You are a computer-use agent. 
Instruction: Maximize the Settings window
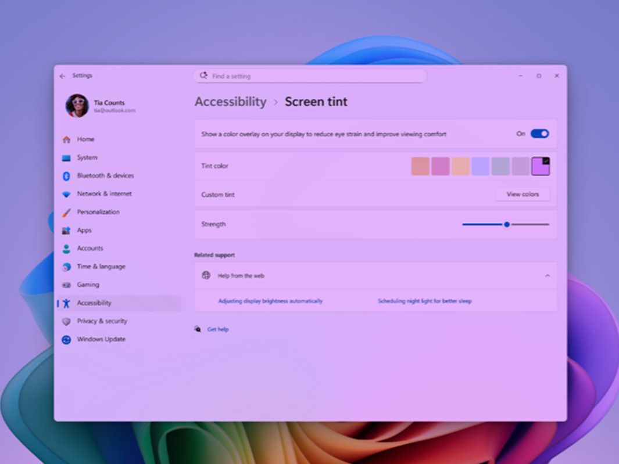click(x=539, y=75)
